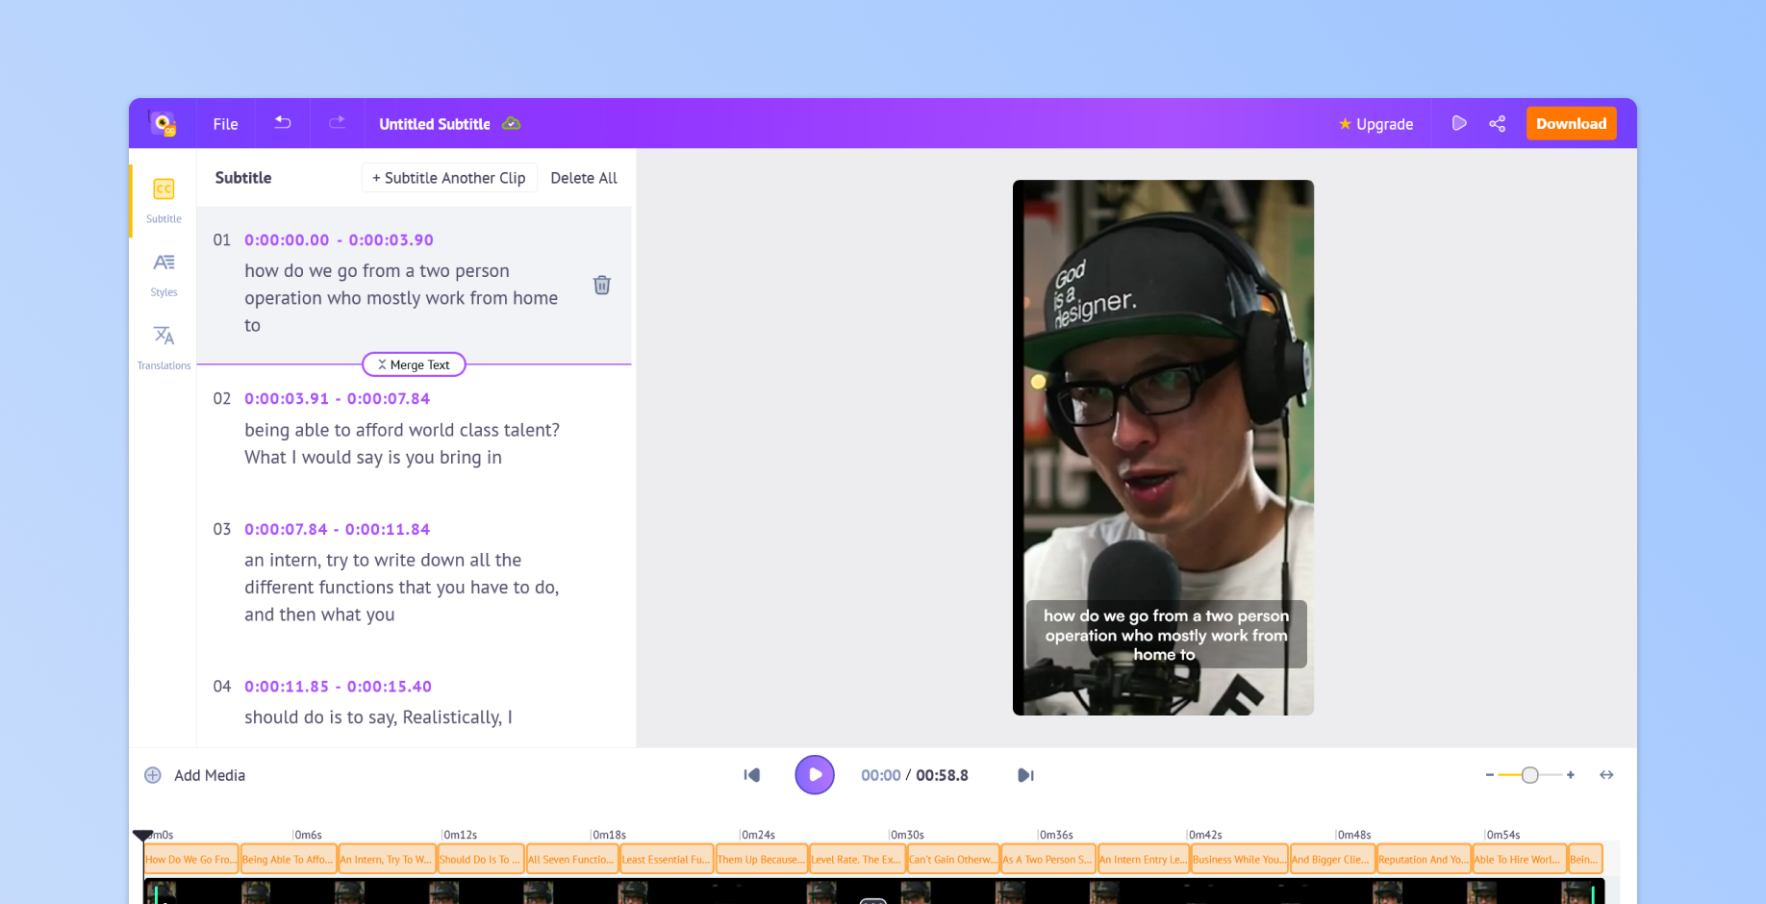Edit end time 0:00:15.40 of subtitle 04
1766x904 pixels.
390,687
